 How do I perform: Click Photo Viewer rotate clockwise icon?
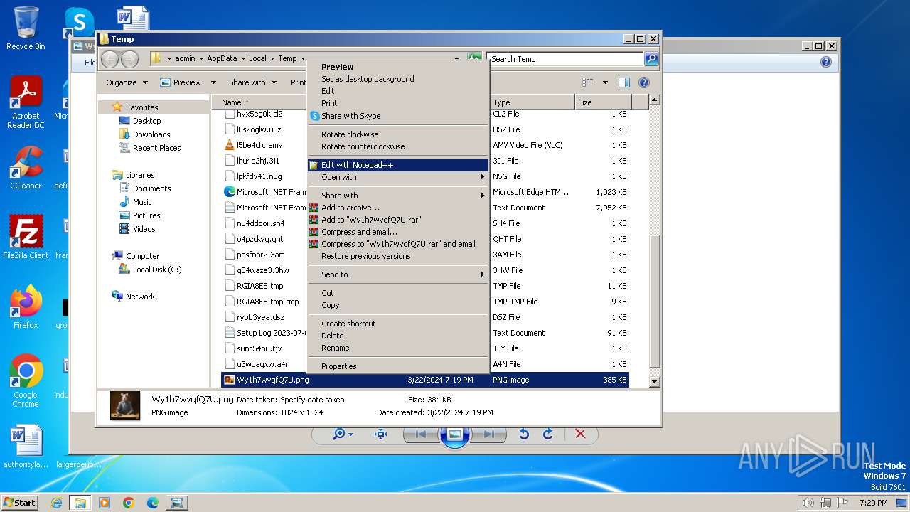tap(547, 434)
